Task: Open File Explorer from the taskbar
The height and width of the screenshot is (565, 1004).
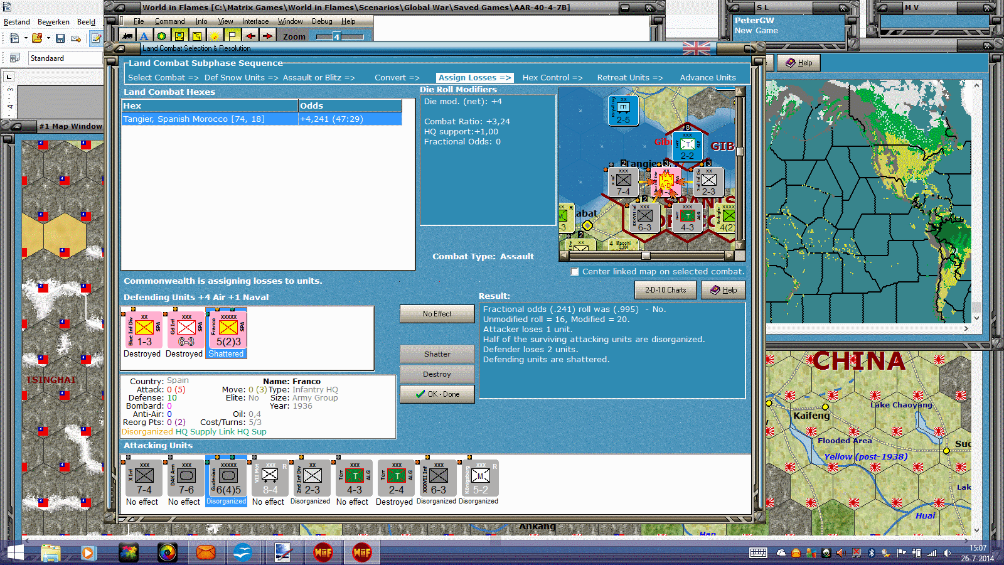Action: (51, 553)
